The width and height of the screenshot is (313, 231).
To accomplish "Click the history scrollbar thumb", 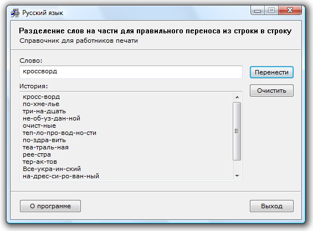I will click(x=237, y=131).
